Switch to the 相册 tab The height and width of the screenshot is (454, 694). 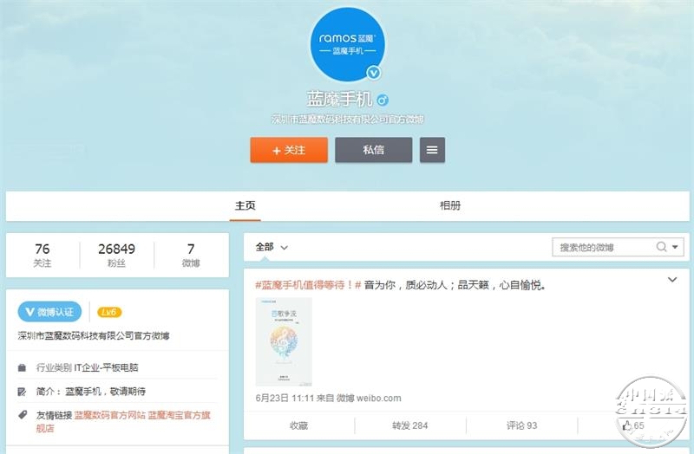[x=450, y=205]
